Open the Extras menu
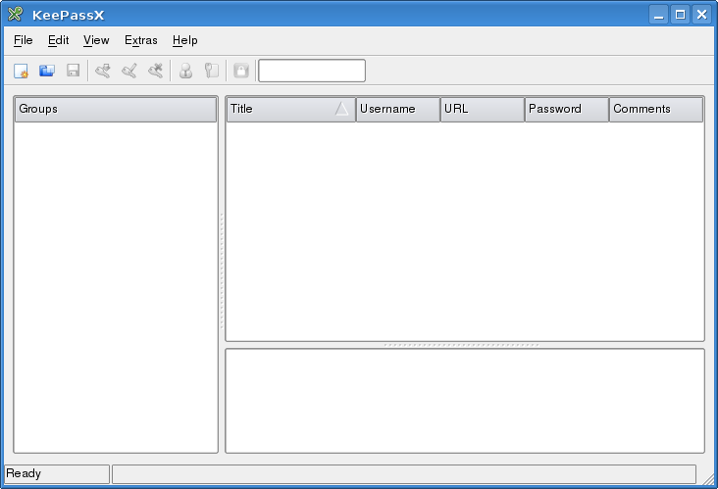This screenshot has width=718, height=489. point(141,40)
